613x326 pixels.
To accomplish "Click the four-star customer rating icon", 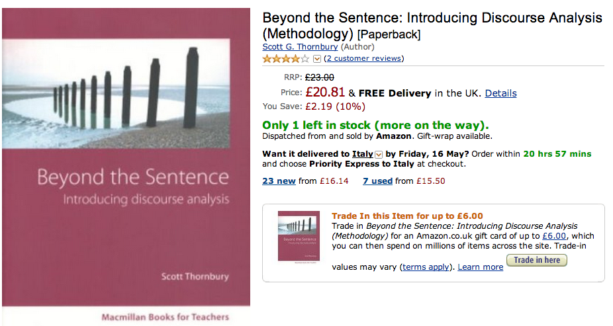I will (x=285, y=58).
